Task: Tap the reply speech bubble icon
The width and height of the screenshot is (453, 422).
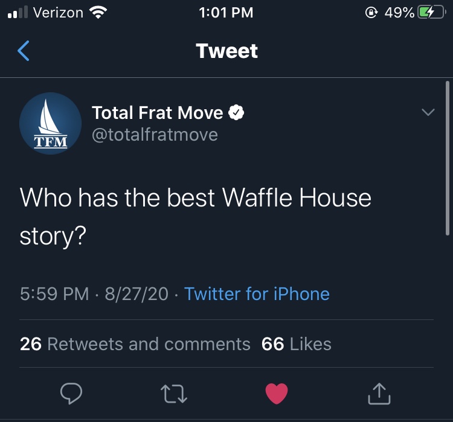Action: tap(71, 393)
